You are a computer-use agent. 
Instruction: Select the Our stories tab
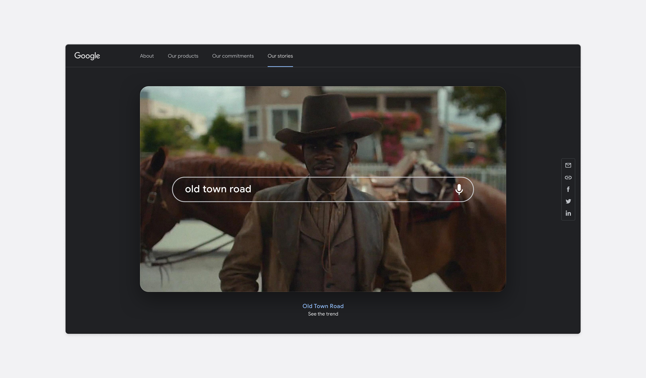point(280,56)
